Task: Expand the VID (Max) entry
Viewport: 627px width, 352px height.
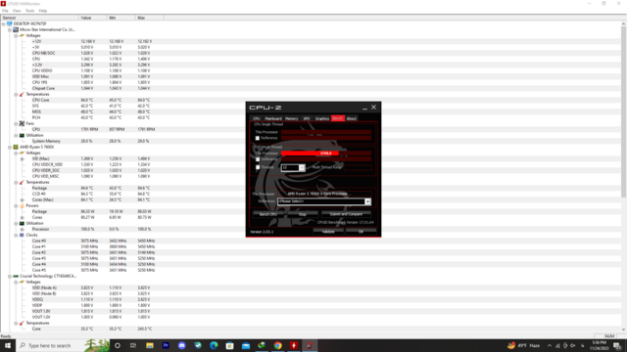Action: click(x=22, y=158)
